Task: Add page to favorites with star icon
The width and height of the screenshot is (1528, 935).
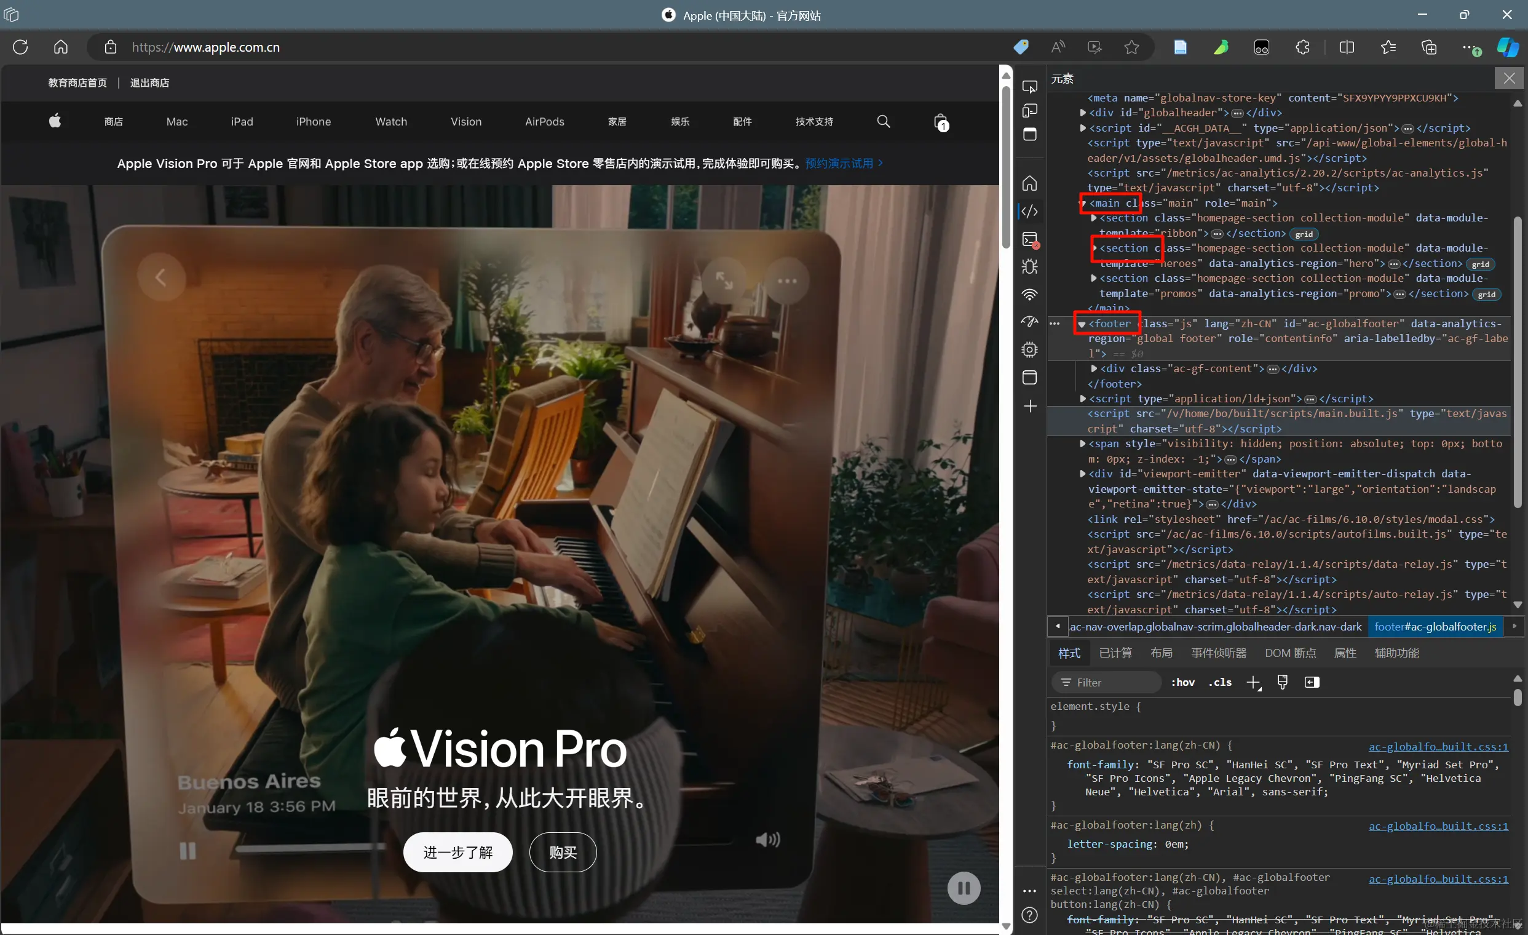Action: point(1132,47)
